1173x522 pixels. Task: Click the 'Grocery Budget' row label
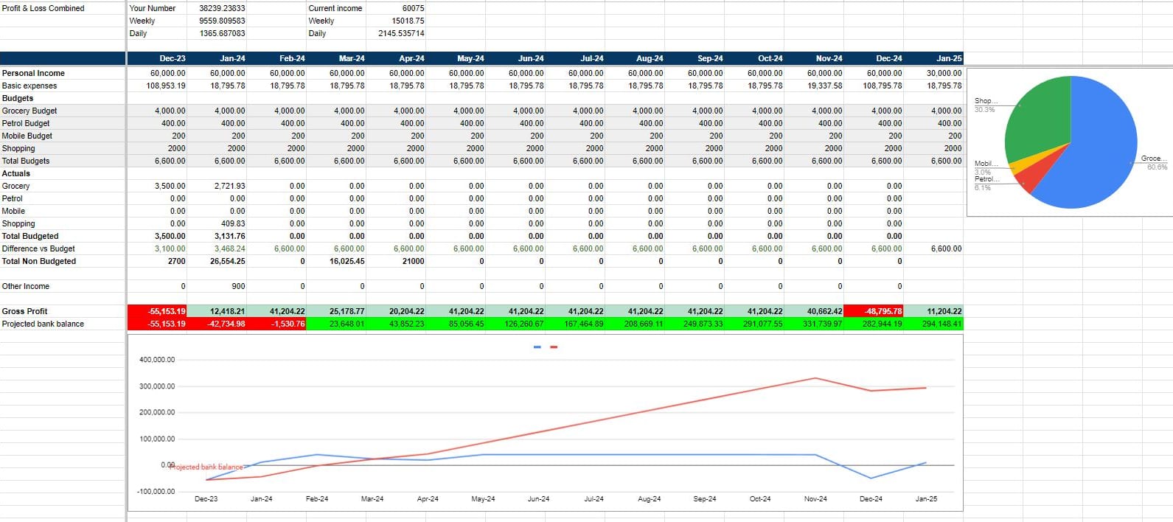[29, 111]
